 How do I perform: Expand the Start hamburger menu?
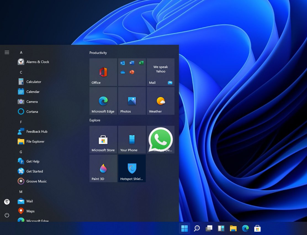[x=7, y=52]
